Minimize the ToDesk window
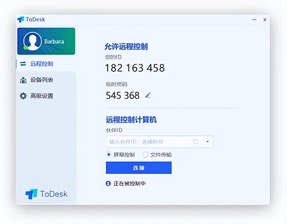The height and width of the screenshot is (224, 287). point(254,20)
